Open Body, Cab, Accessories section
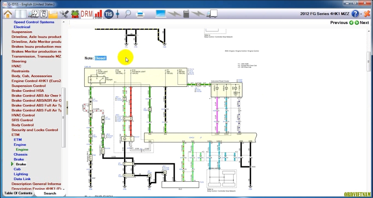Image resolution: width=373 pixels, height=198 pixels. point(32,76)
